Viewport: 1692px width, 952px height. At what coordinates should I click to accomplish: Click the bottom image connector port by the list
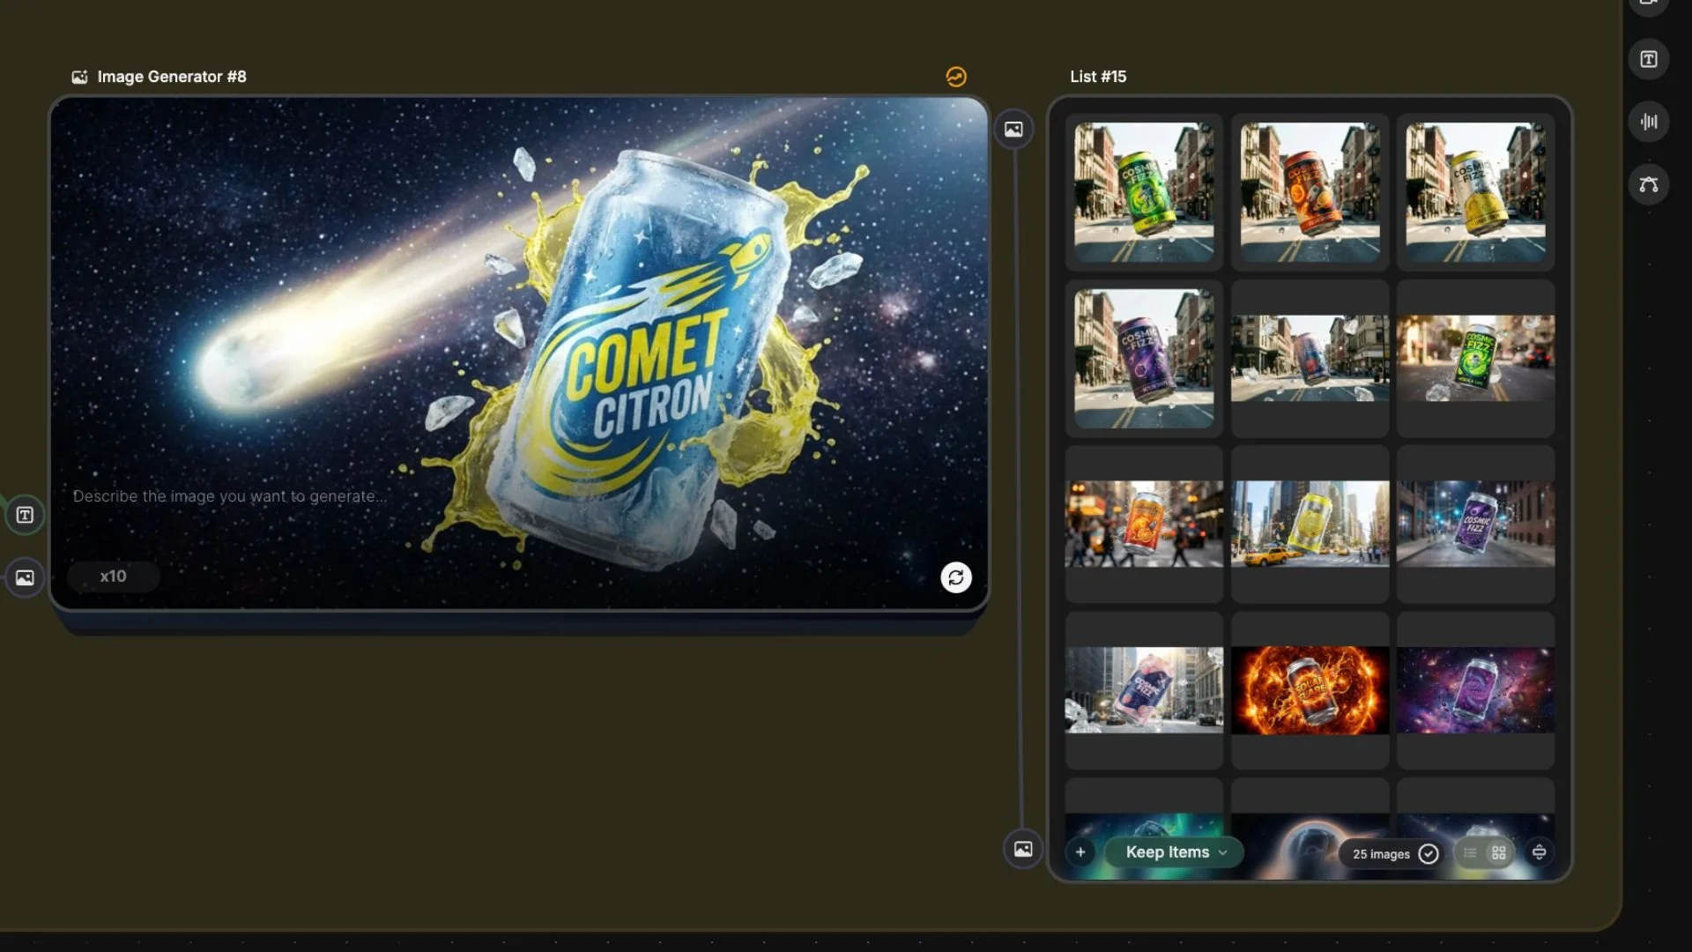point(1022,849)
